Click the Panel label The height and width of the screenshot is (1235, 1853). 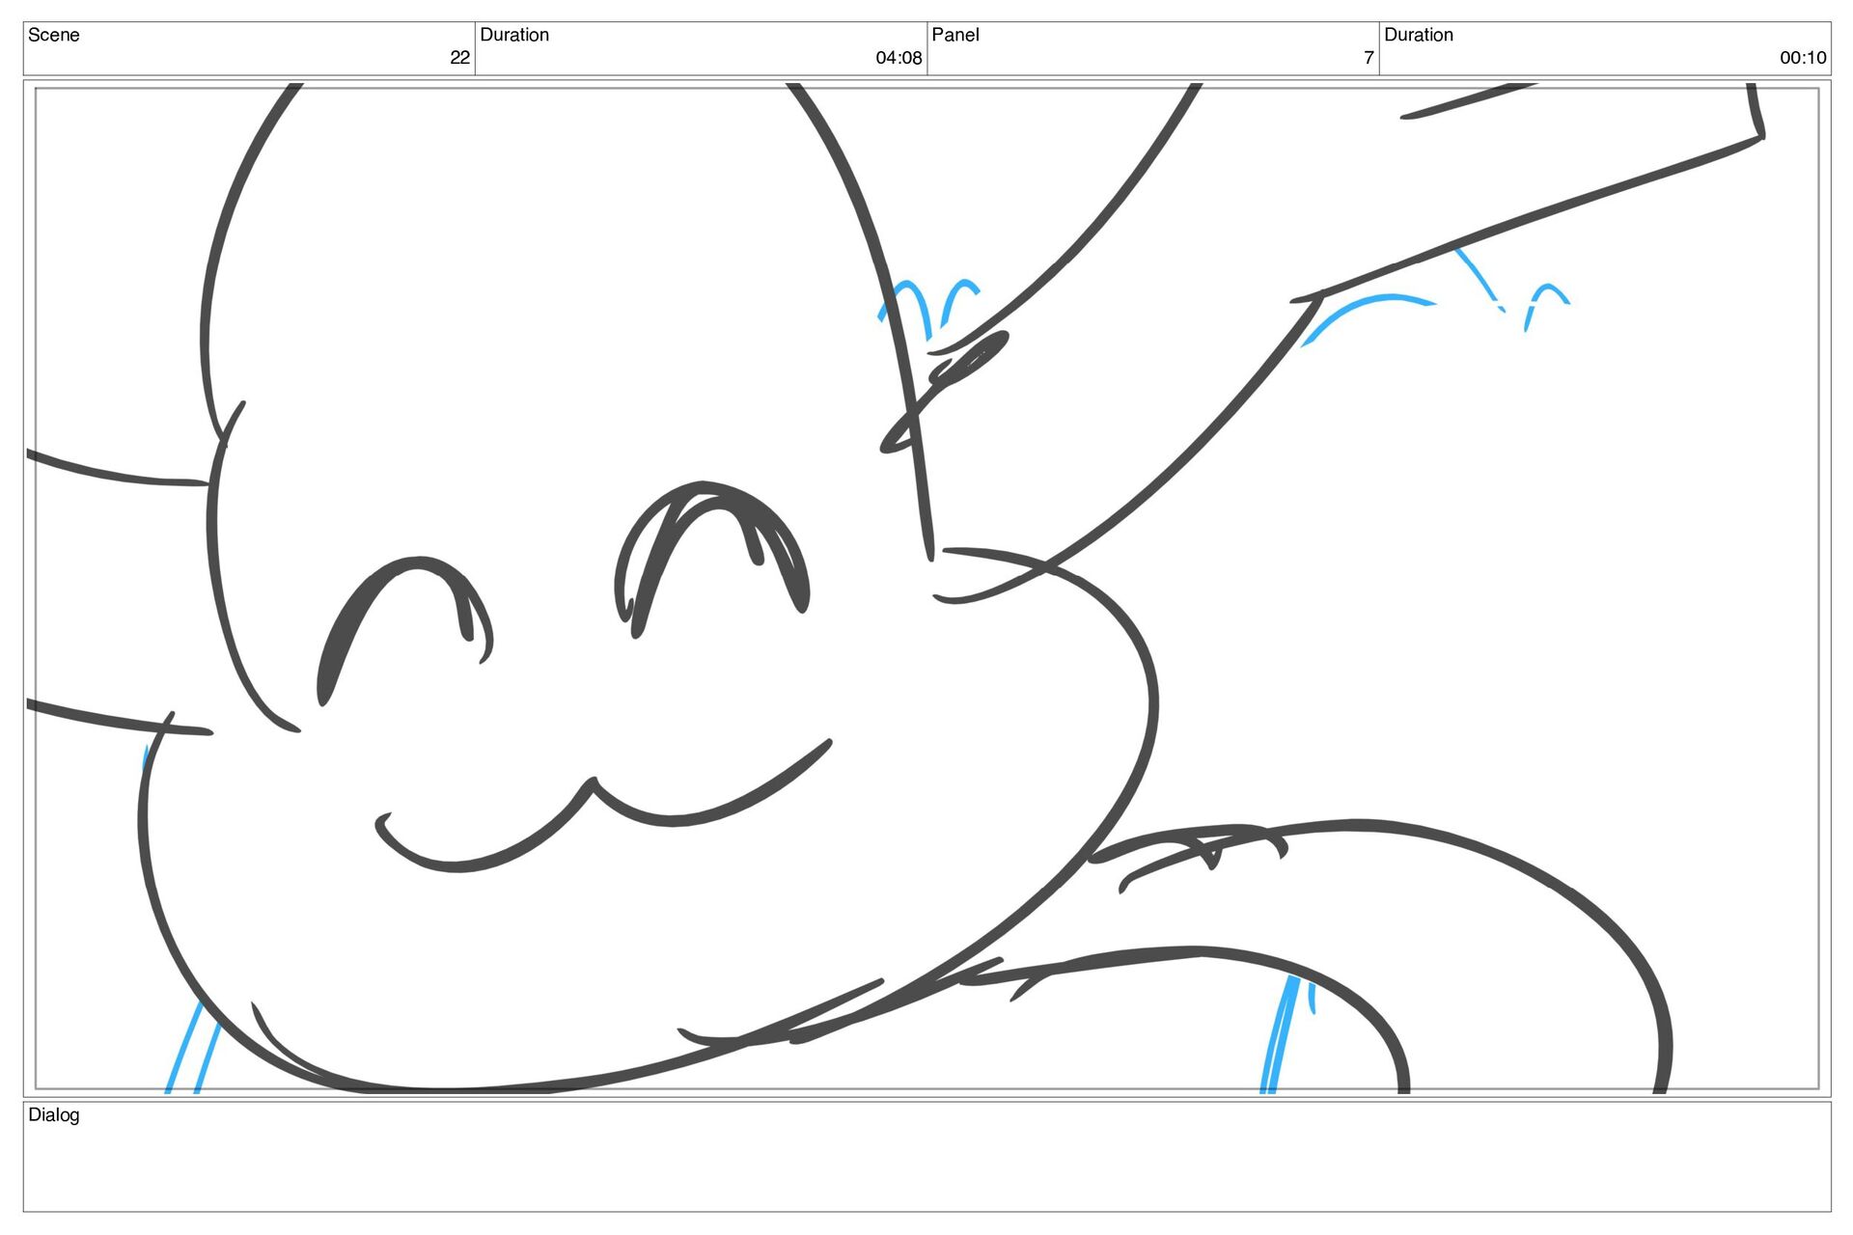954,35
